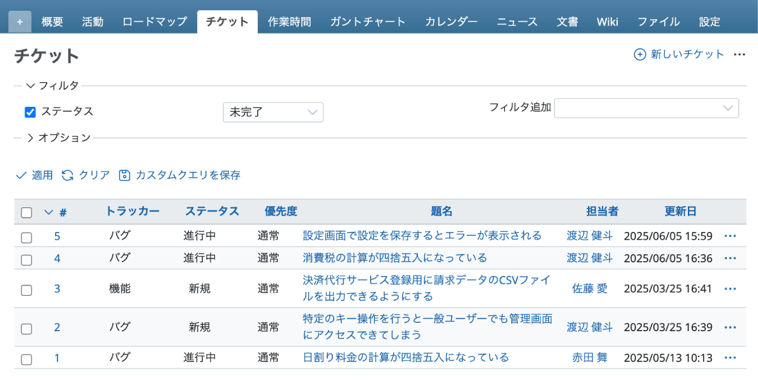Click assignee 佐藤 愛 link
The height and width of the screenshot is (383, 758).
pos(589,289)
